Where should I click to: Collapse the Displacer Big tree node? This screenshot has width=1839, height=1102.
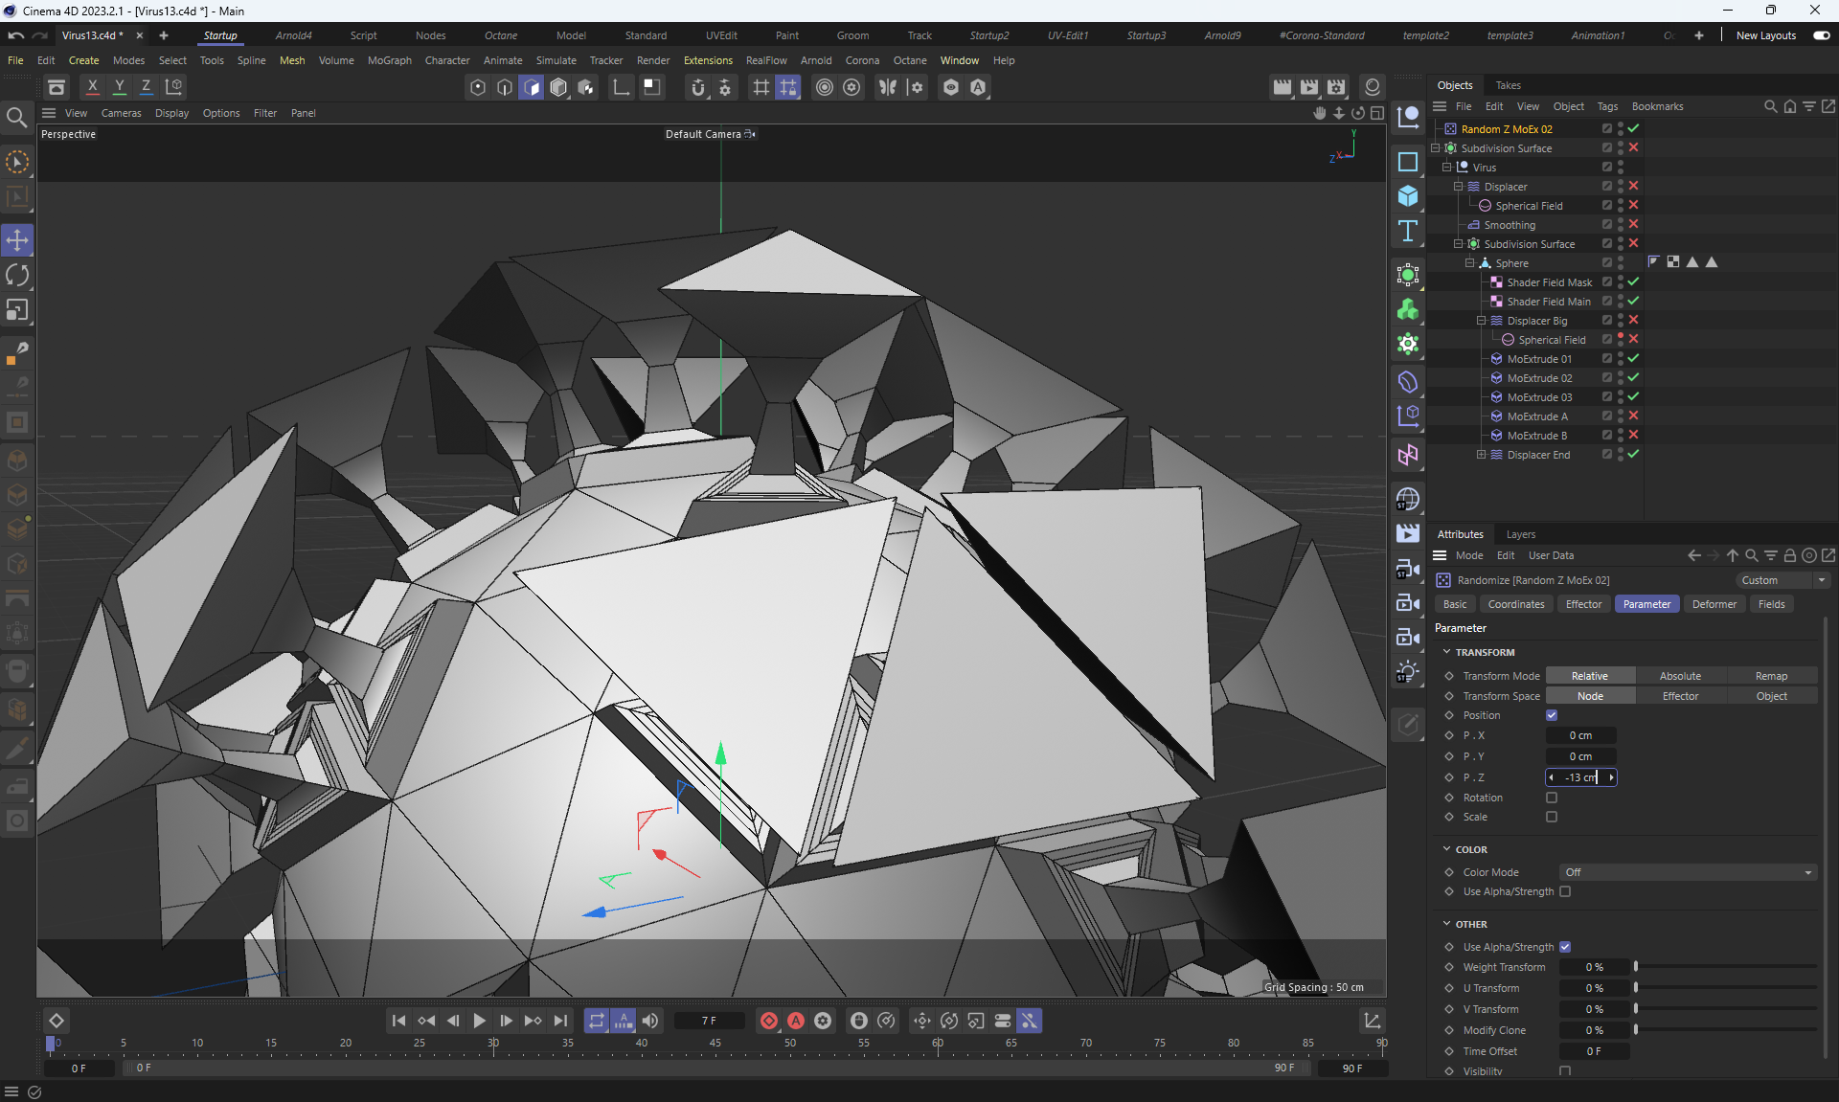(1481, 321)
